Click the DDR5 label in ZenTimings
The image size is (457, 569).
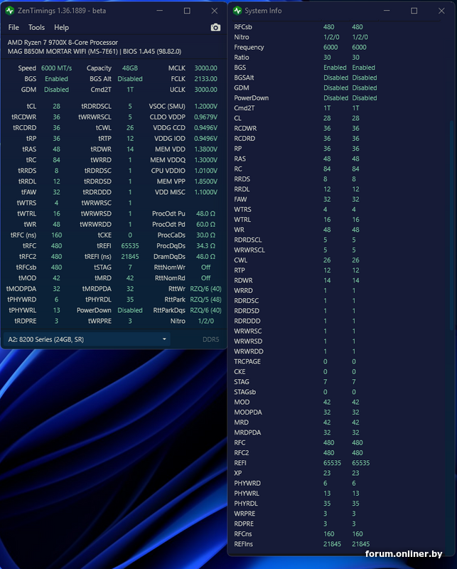[210, 340]
